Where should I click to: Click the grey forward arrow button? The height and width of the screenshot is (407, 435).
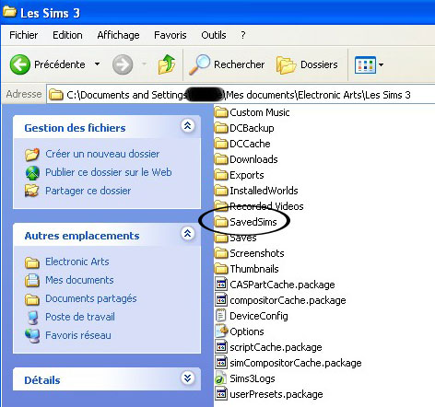123,64
